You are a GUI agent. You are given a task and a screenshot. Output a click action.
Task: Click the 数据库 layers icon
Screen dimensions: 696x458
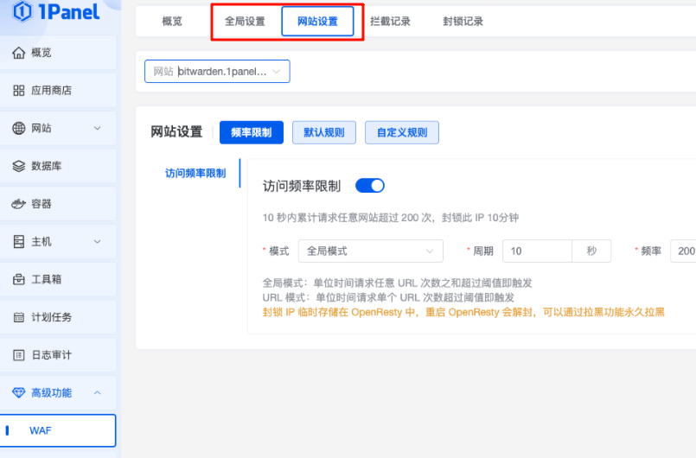[19, 166]
